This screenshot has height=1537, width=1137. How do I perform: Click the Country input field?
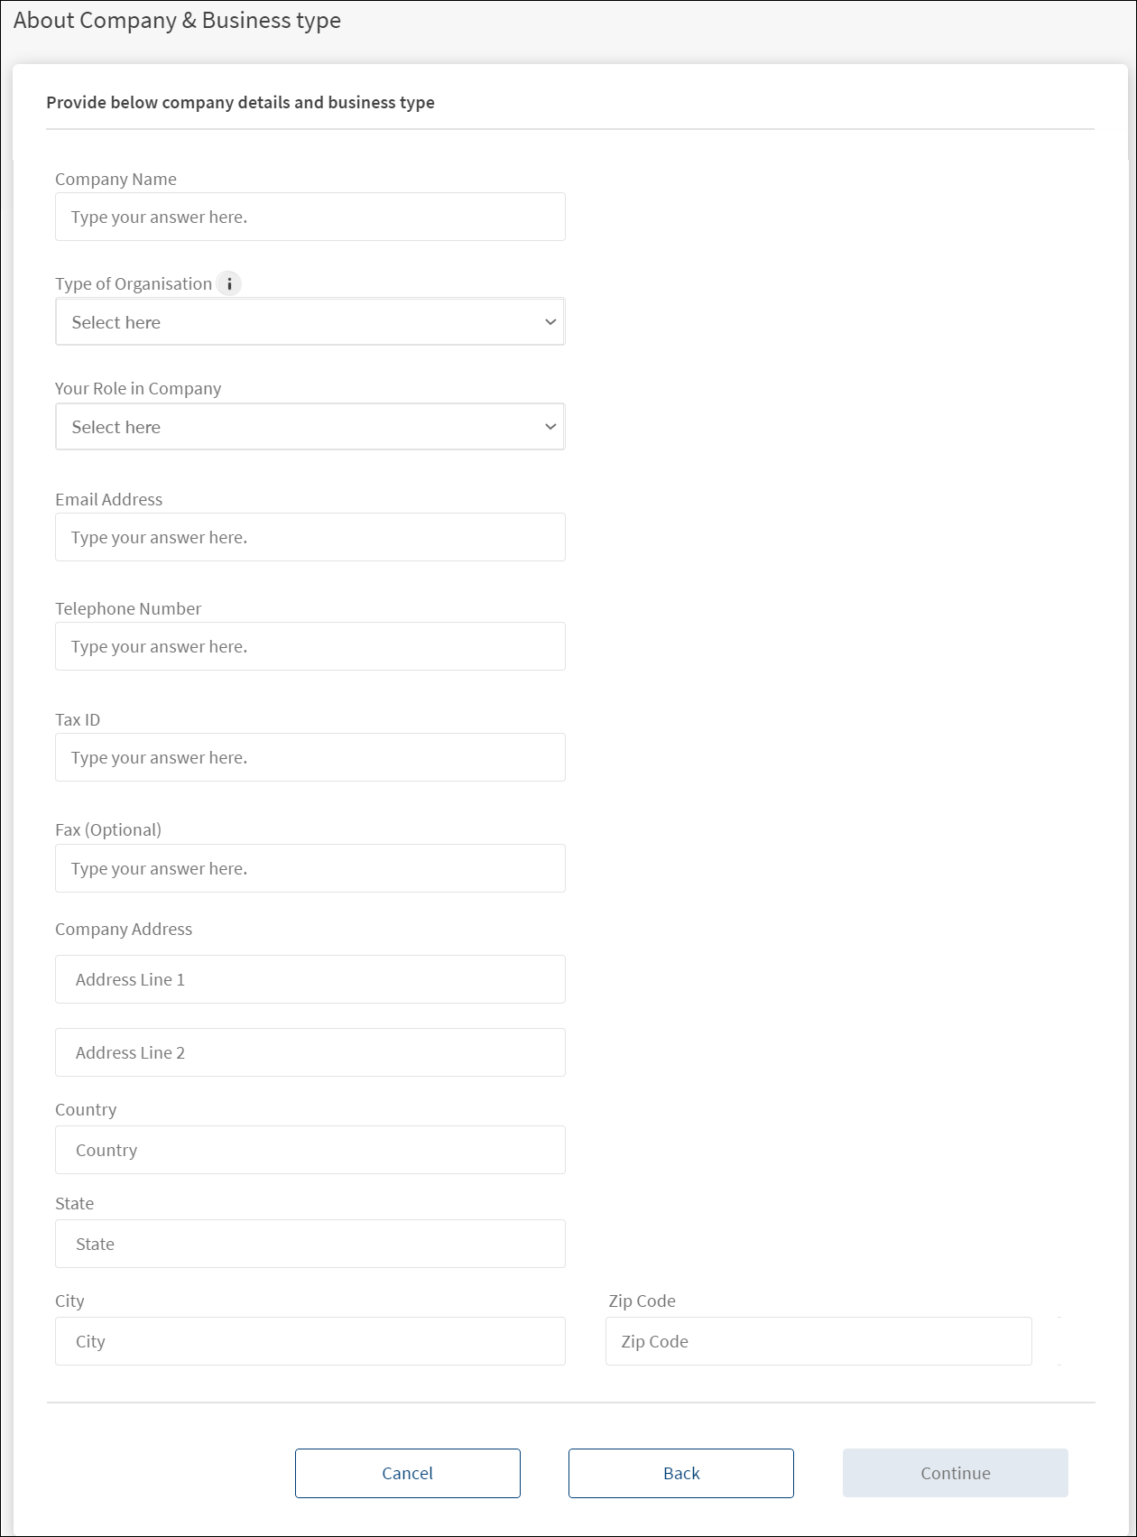[310, 1150]
